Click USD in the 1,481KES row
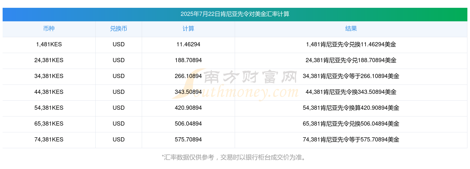Screen dimensions: 470x169 119,44
